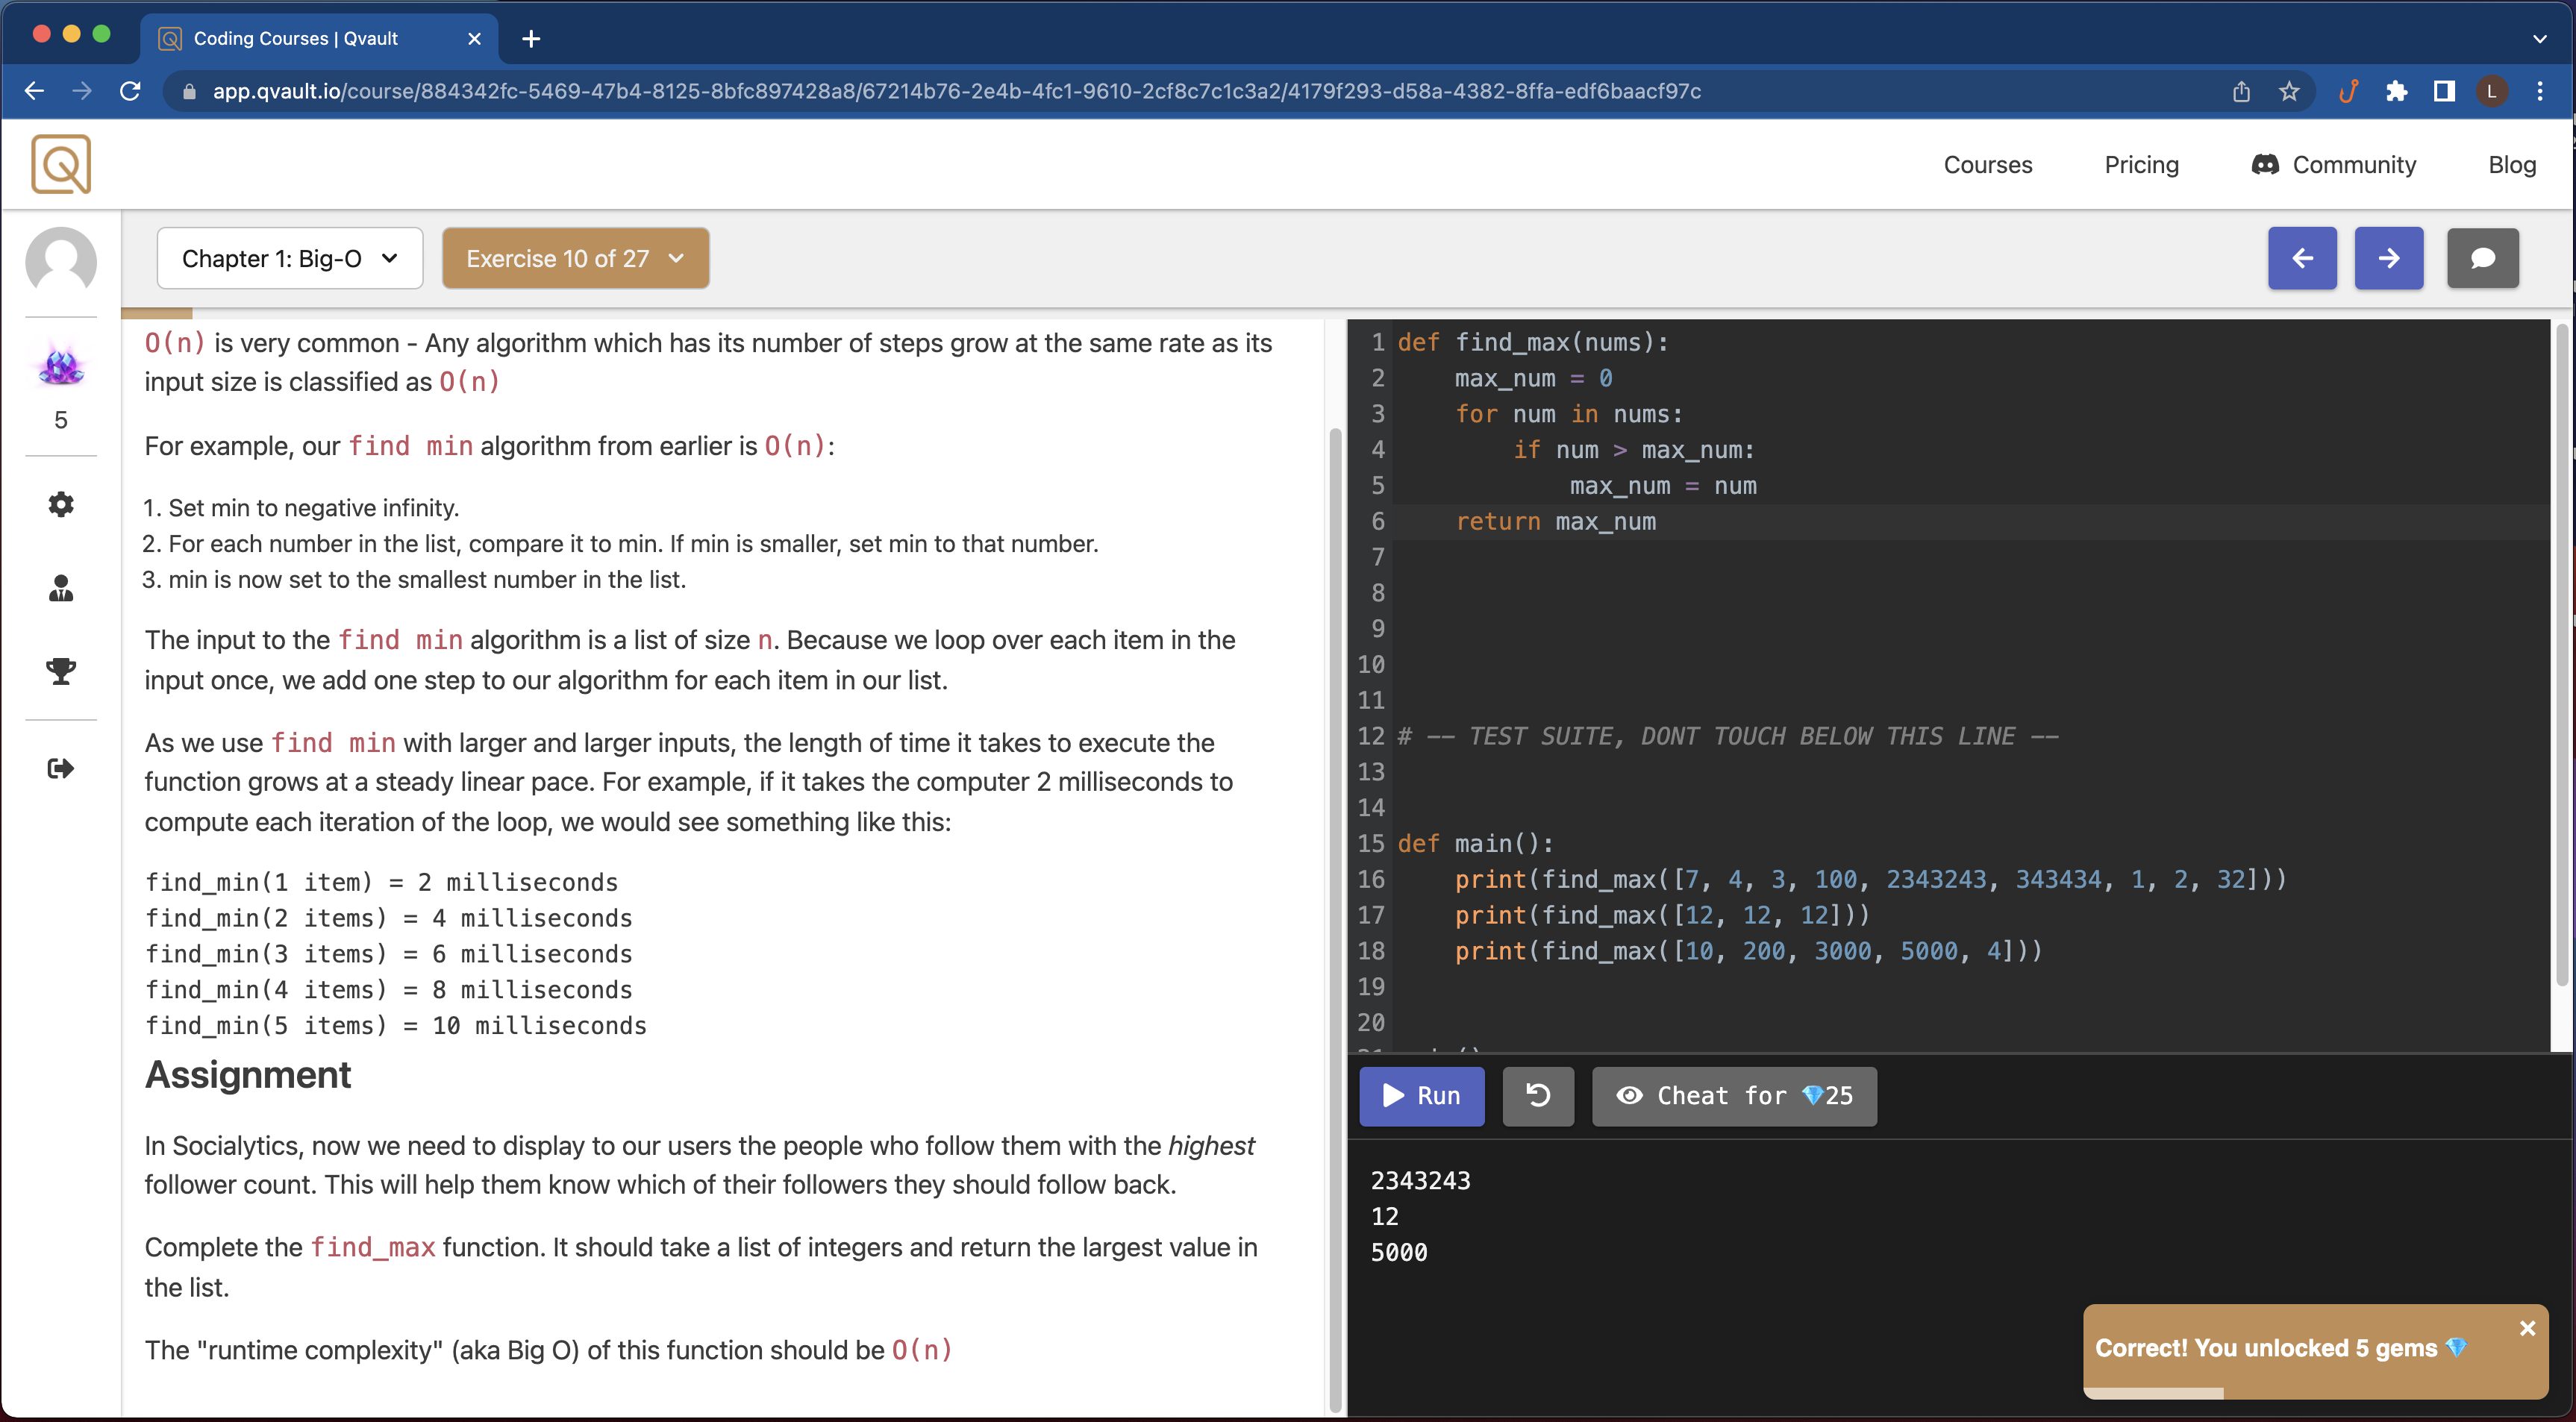Reset code with the undo icon

(x=1538, y=1096)
